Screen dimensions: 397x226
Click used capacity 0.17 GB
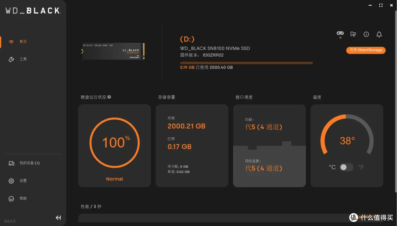point(179,146)
